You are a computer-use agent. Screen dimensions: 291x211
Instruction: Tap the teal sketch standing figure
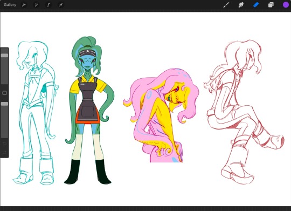[35, 112]
